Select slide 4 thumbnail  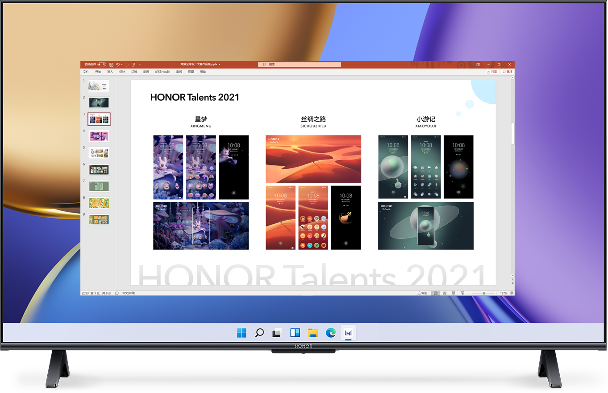pyautogui.click(x=99, y=136)
